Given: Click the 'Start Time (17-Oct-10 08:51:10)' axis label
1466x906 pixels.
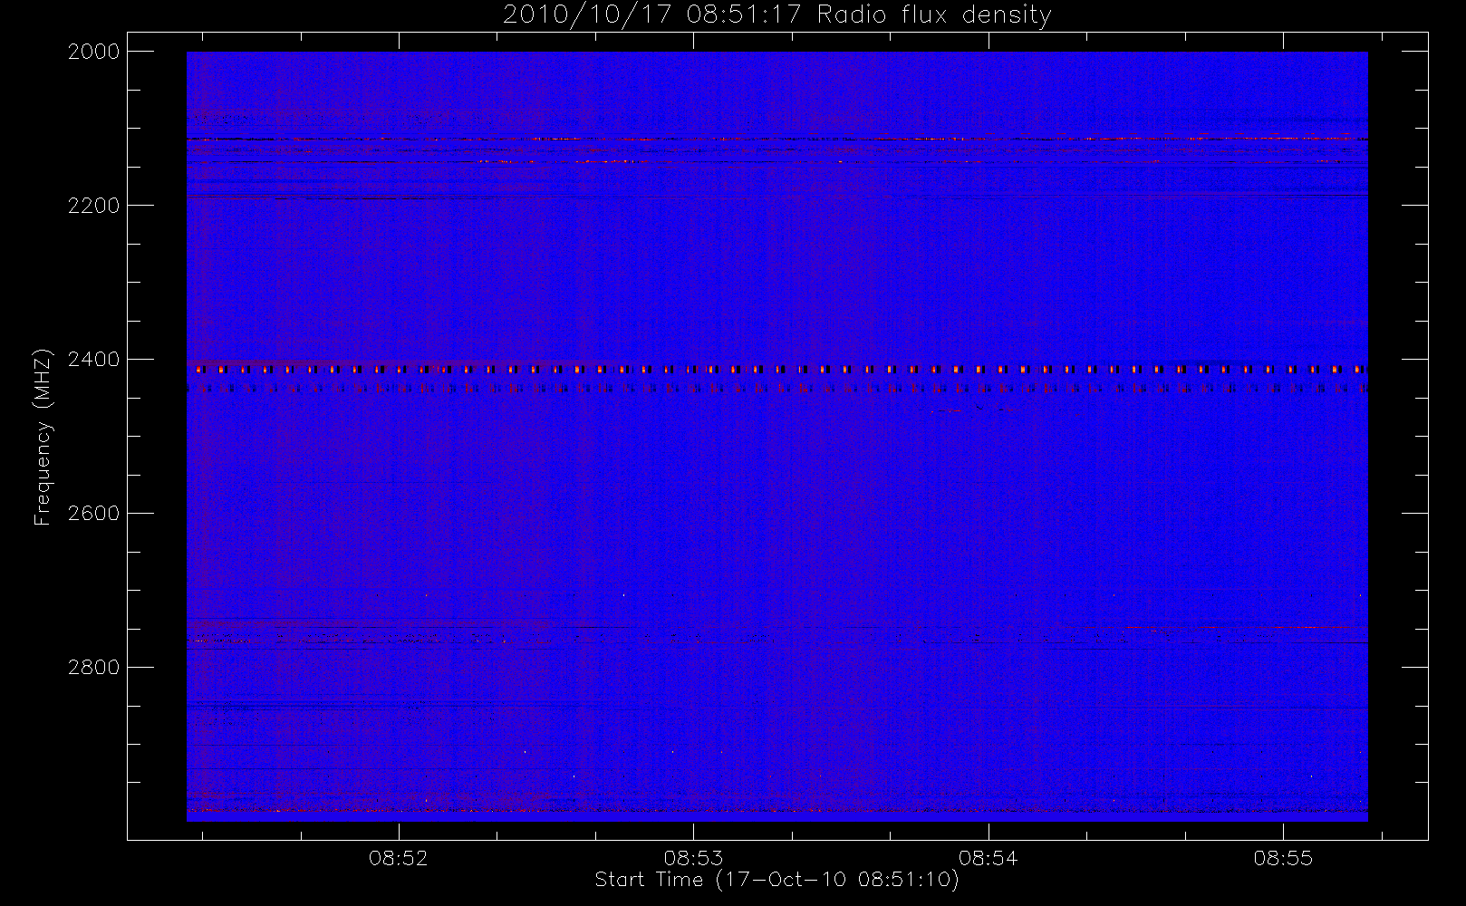Looking at the screenshot, I should pos(776,880).
